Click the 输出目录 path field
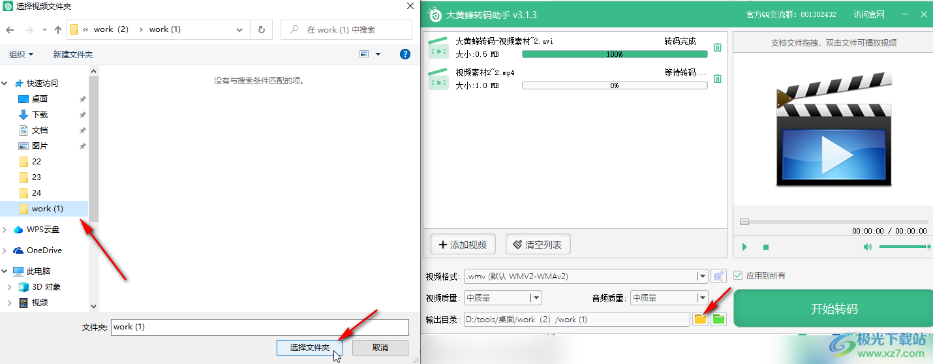Viewport: 933px width, 364px height. (x=577, y=319)
